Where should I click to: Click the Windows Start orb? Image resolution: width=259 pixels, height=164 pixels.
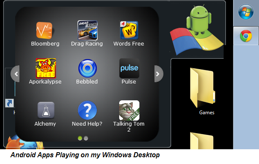tap(246, 12)
